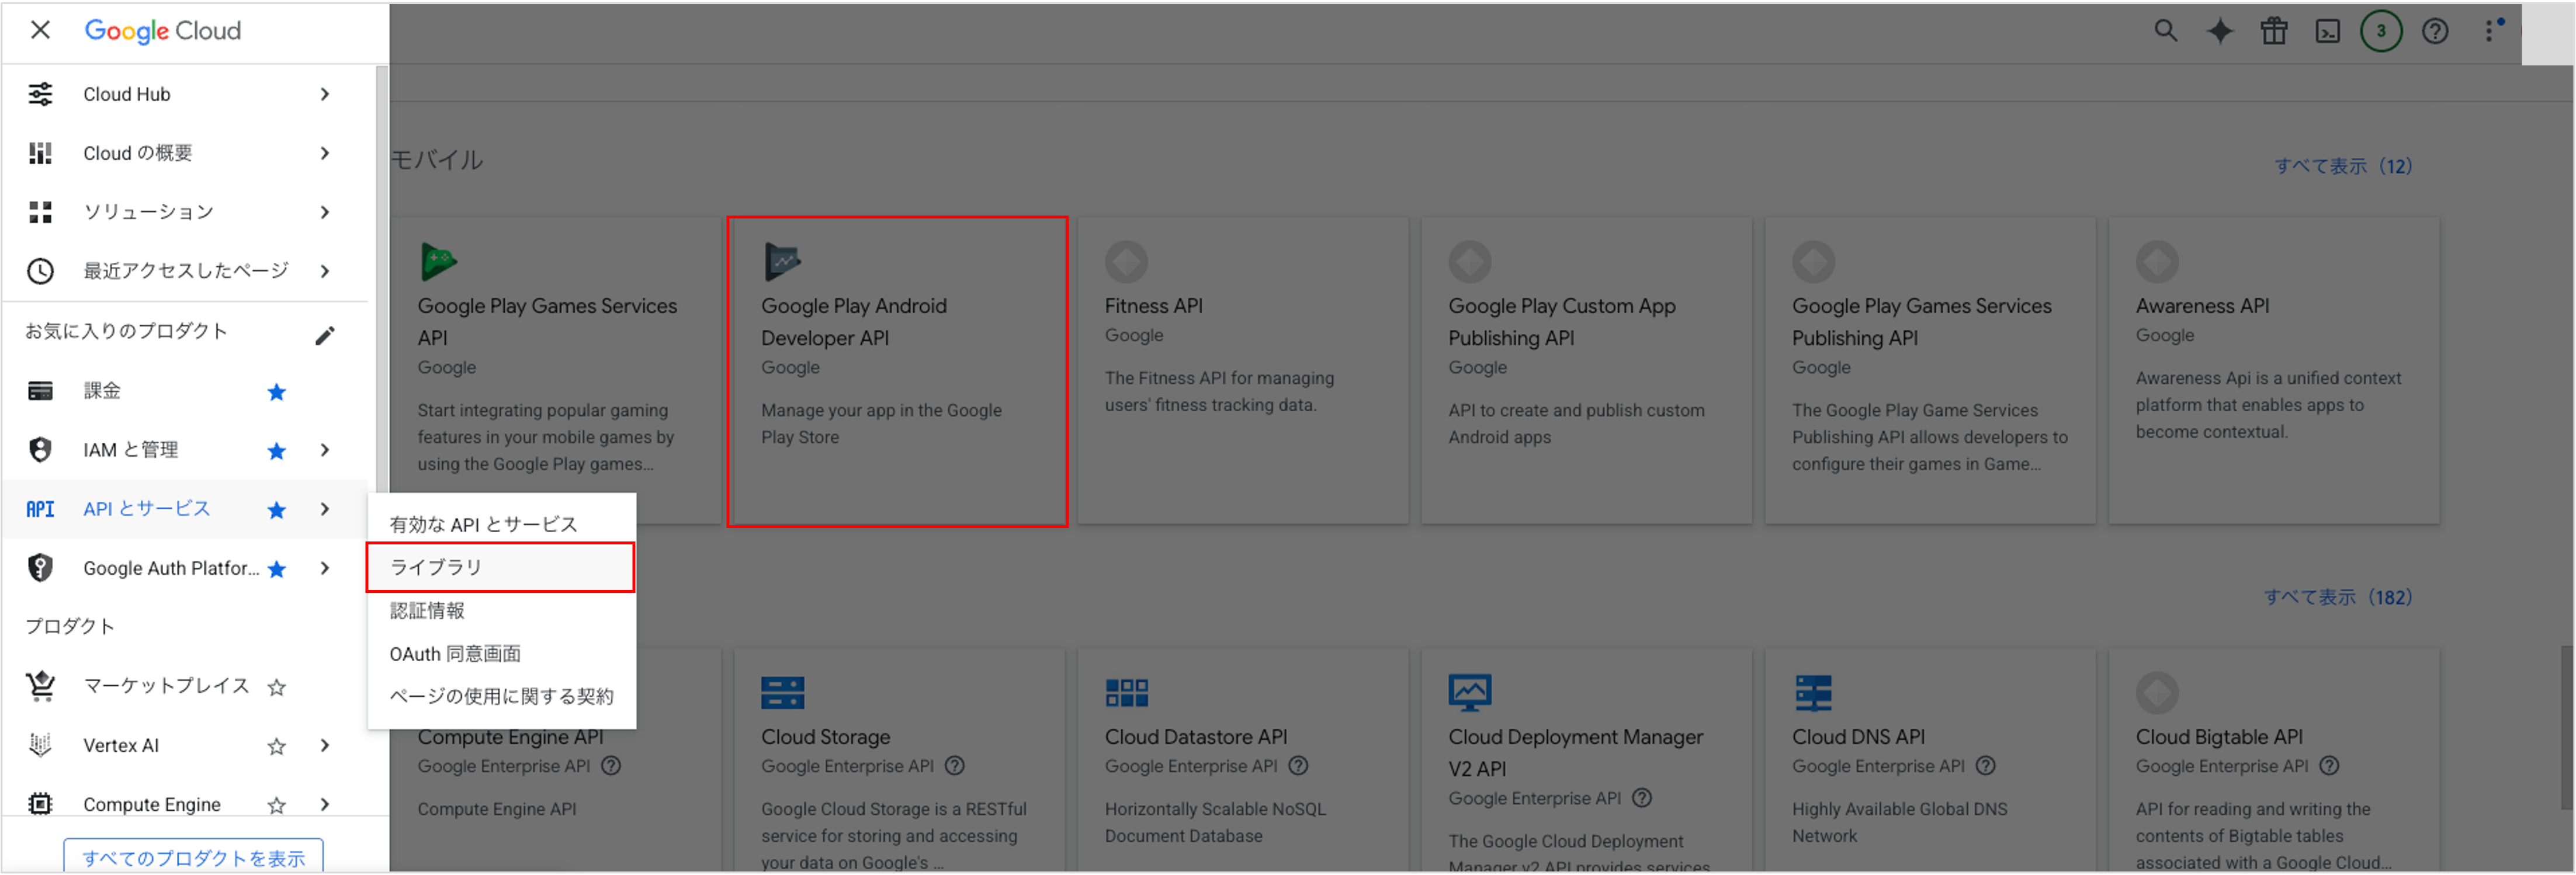Open the Google Cloud logo home link

(162, 31)
